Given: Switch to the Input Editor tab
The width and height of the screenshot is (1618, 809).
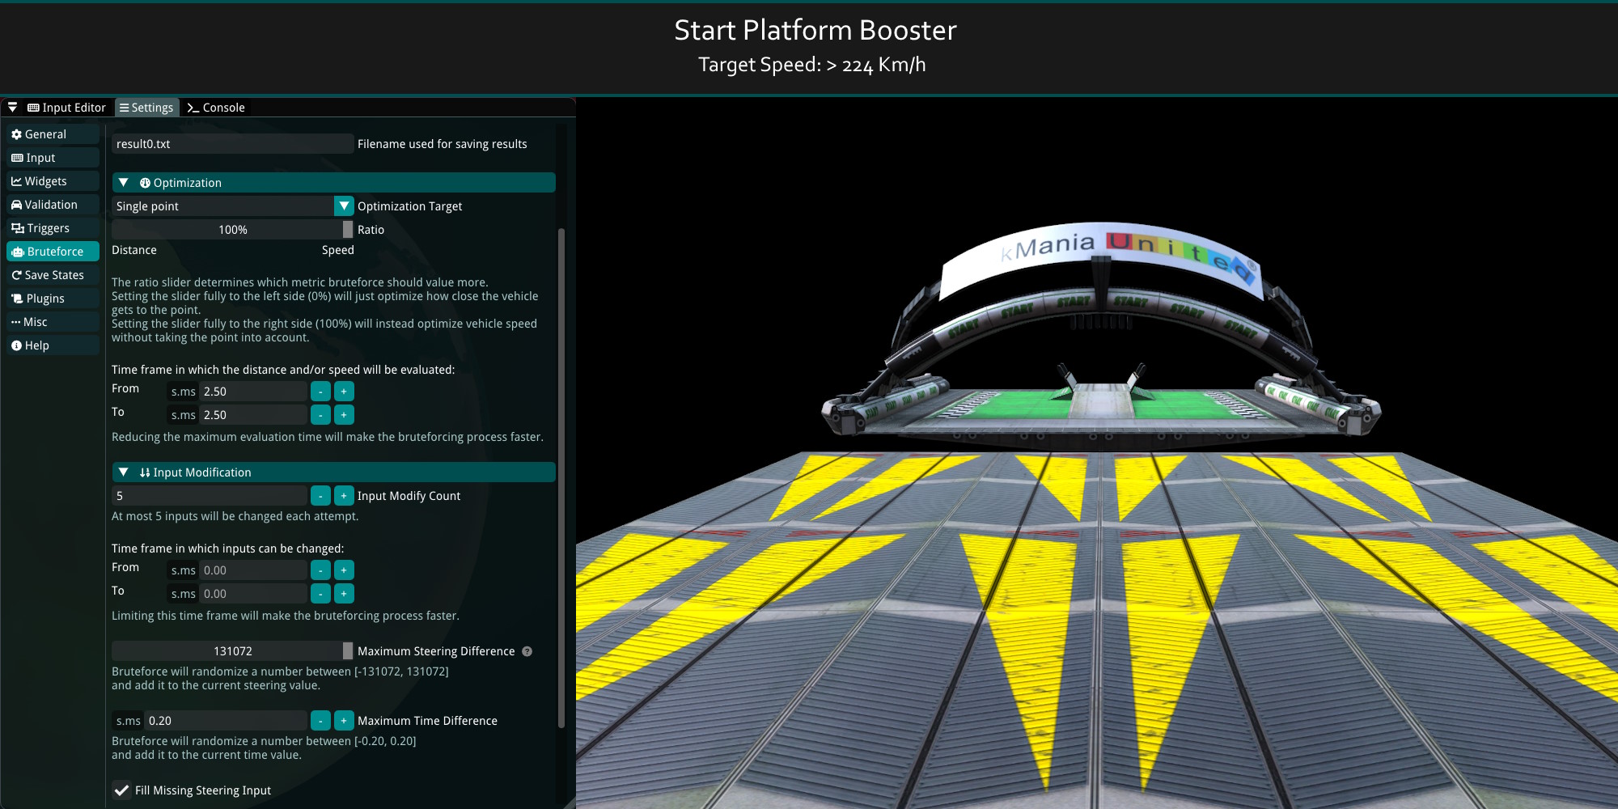Looking at the screenshot, I should click(67, 108).
